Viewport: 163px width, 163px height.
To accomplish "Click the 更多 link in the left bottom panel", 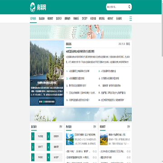I will 61,127.
